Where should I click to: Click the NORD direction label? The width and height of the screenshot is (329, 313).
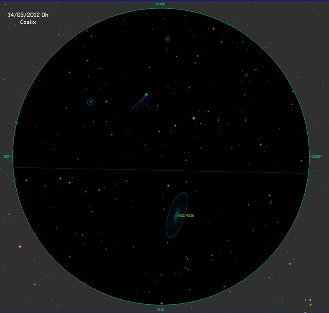160,4
